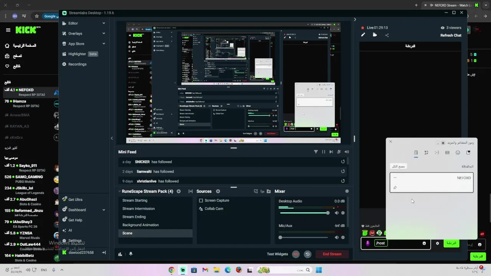Edit stream info with pencil icon
The width and height of the screenshot is (491, 276).
tap(363, 35)
